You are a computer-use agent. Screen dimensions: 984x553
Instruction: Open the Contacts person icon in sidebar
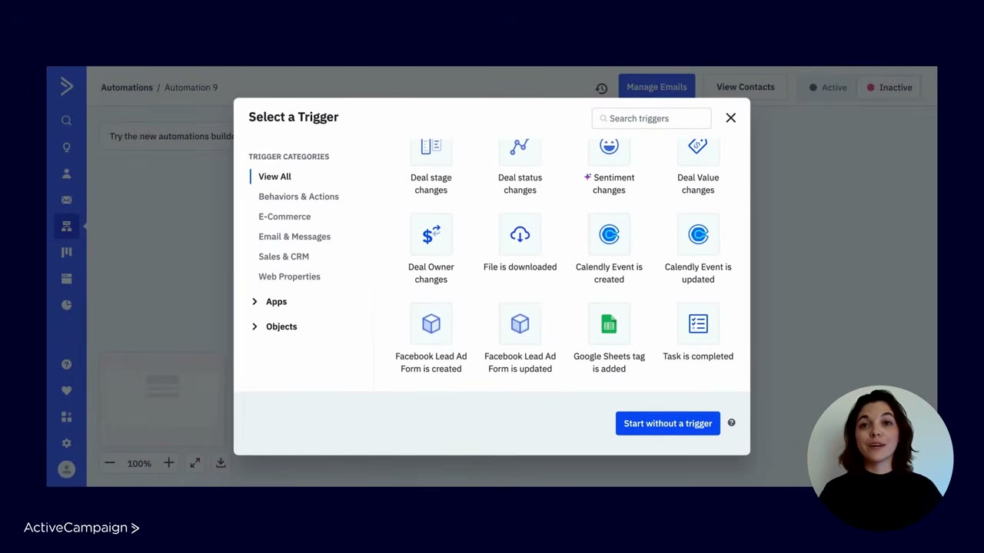67,174
